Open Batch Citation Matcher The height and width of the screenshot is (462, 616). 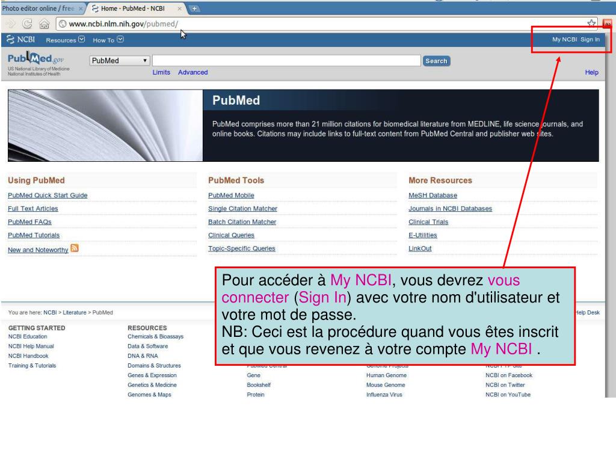(242, 222)
